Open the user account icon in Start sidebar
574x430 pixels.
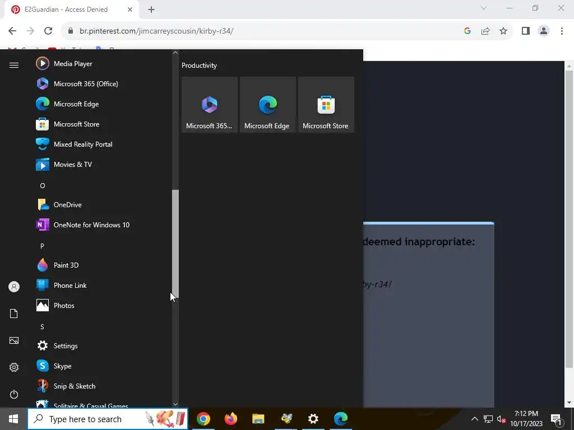(x=14, y=287)
